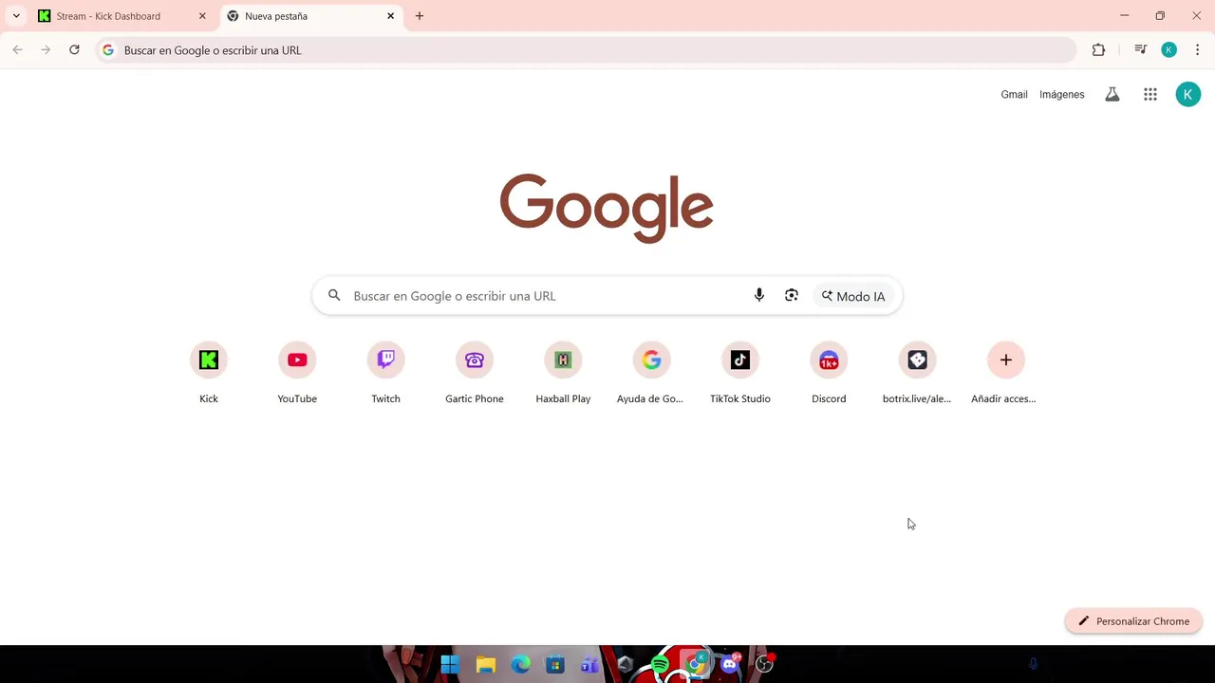Select the Nueva pestaña tab

pos(310,16)
